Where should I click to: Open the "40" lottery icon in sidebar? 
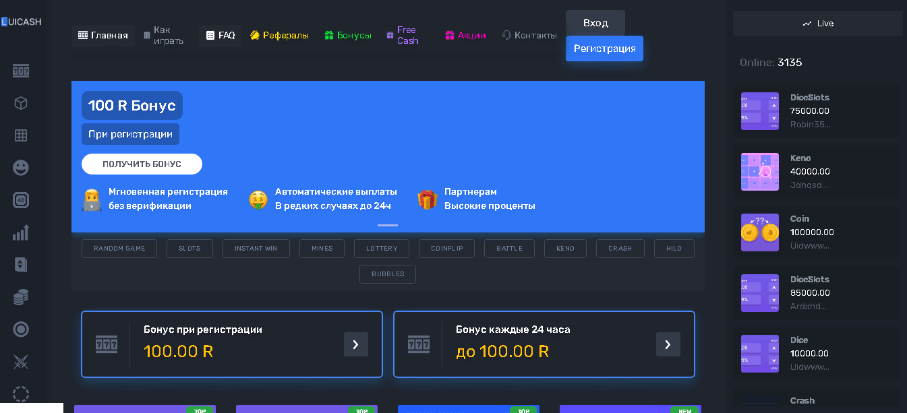click(21, 200)
